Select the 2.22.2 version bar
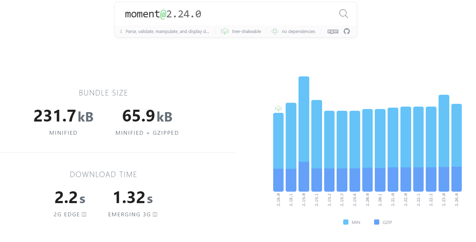The width and height of the screenshot is (476, 242). (x=431, y=149)
